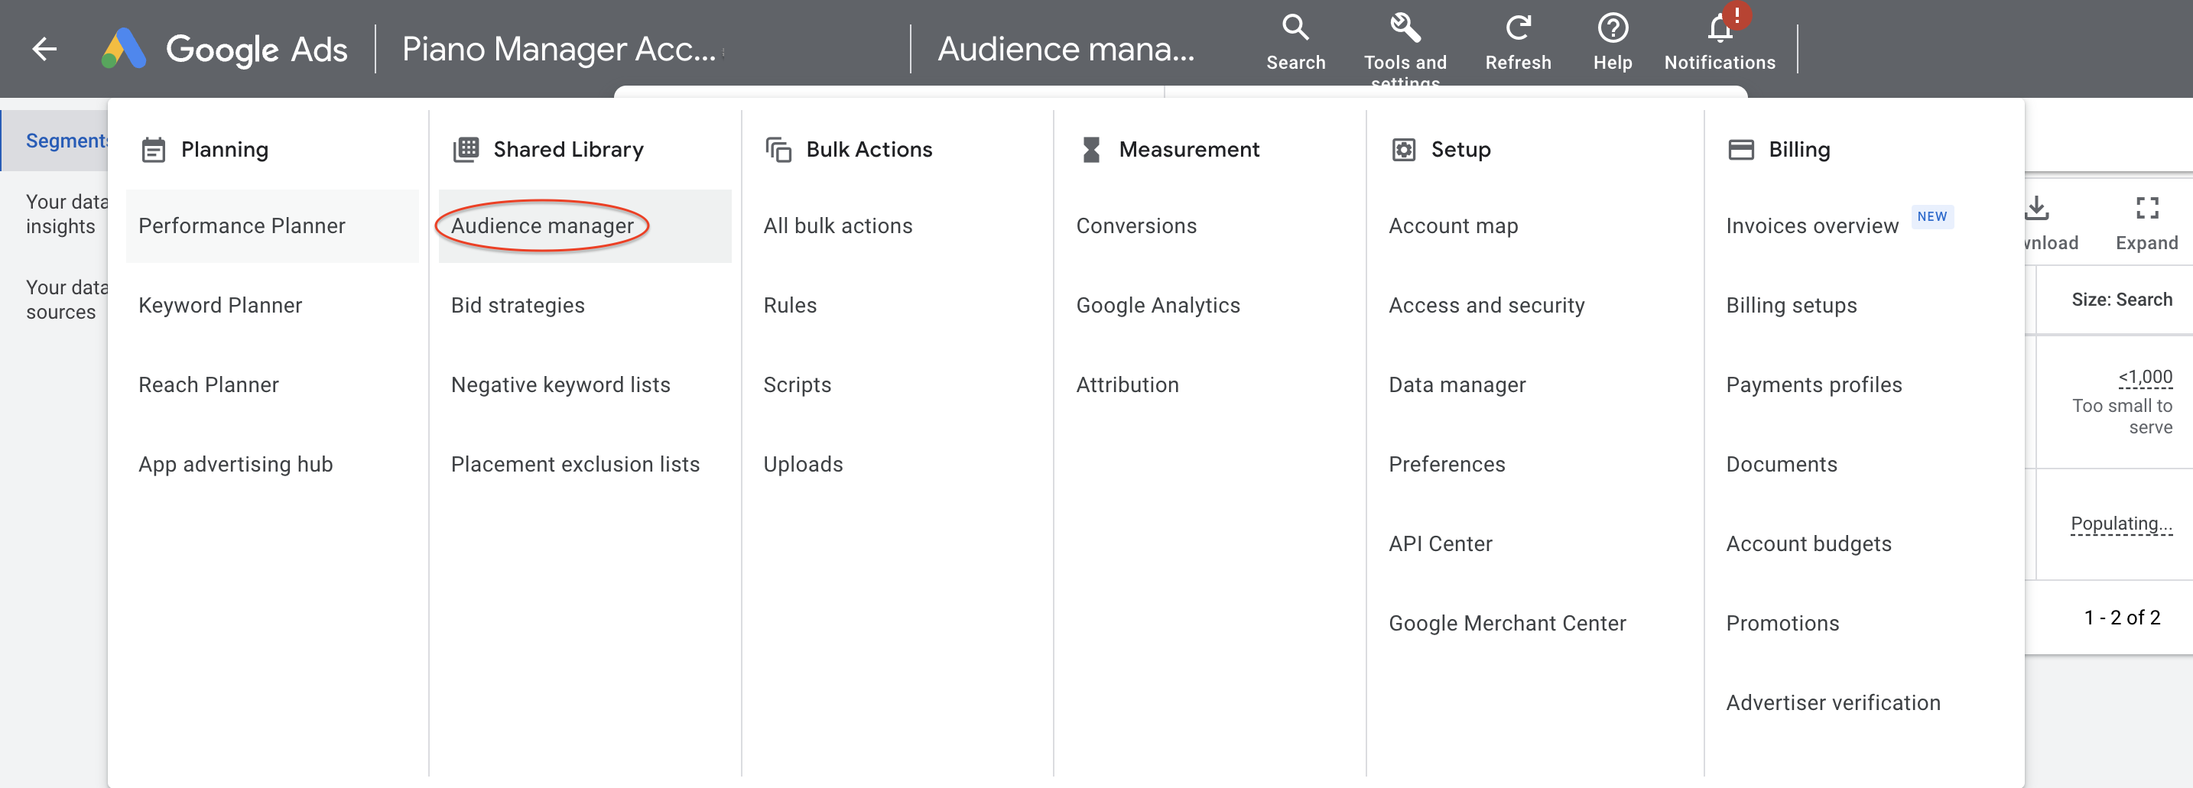
Task: Open All bulk actions
Action: tap(838, 225)
